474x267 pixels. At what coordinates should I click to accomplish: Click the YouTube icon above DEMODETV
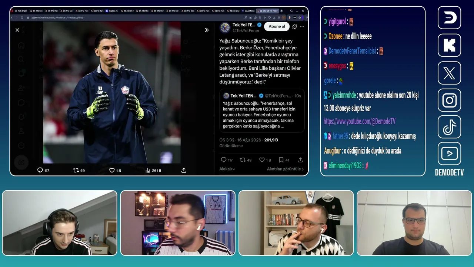(x=449, y=154)
